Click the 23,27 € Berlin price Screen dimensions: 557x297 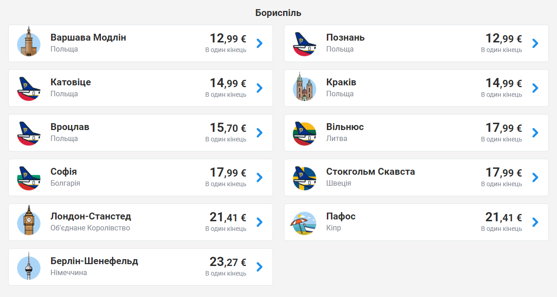[228, 262]
